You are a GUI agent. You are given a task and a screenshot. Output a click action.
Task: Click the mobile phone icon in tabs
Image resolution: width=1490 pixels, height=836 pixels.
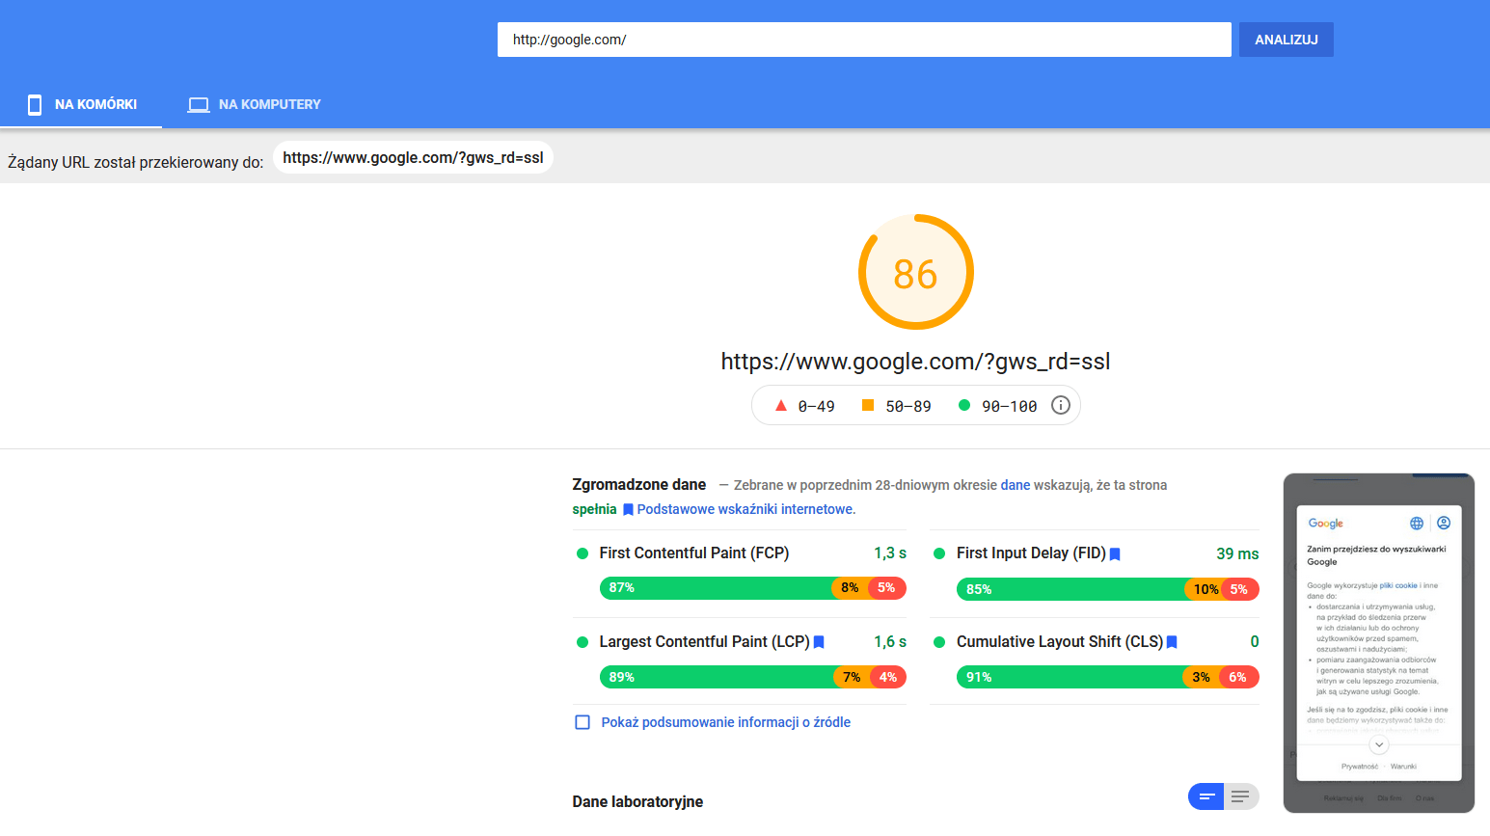pyautogui.click(x=35, y=104)
